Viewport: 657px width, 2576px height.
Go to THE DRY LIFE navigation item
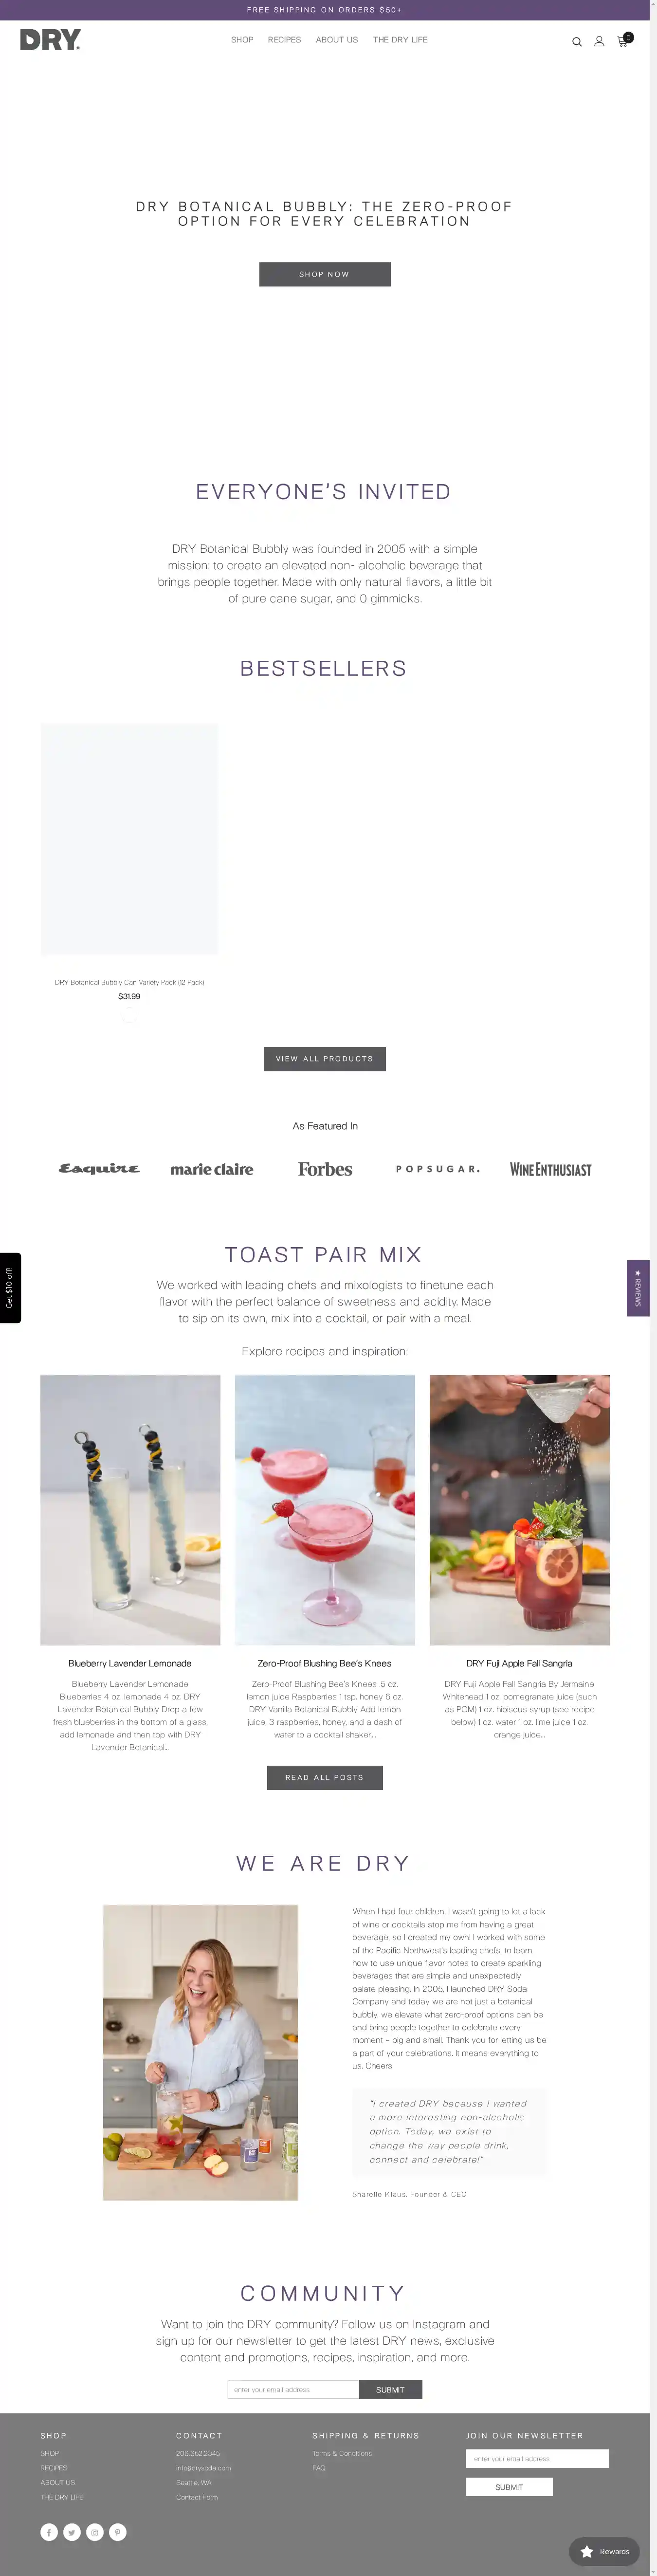pyautogui.click(x=400, y=40)
